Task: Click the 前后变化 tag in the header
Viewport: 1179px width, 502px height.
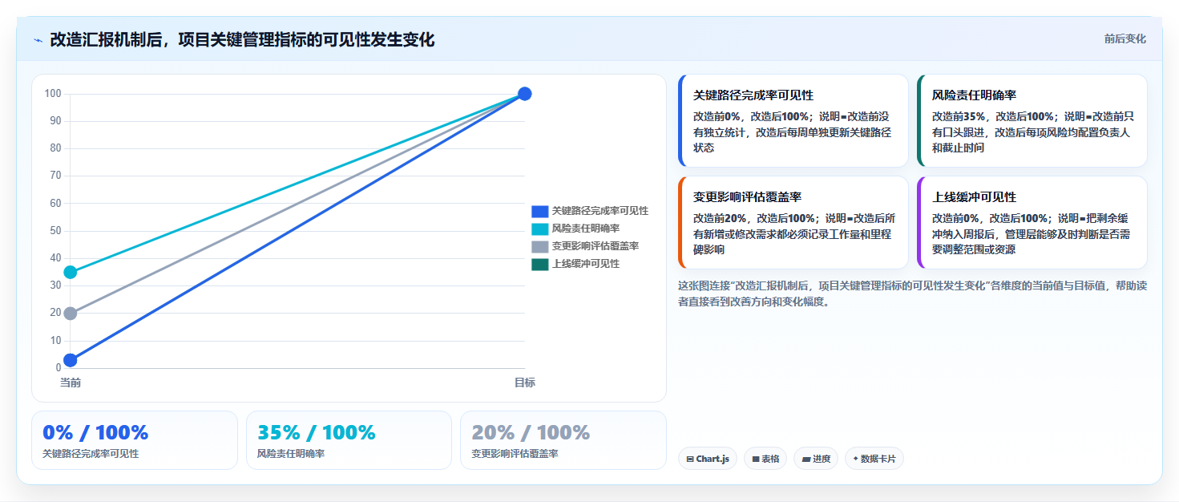Action: pyautogui.click(x=1124, y=38)
